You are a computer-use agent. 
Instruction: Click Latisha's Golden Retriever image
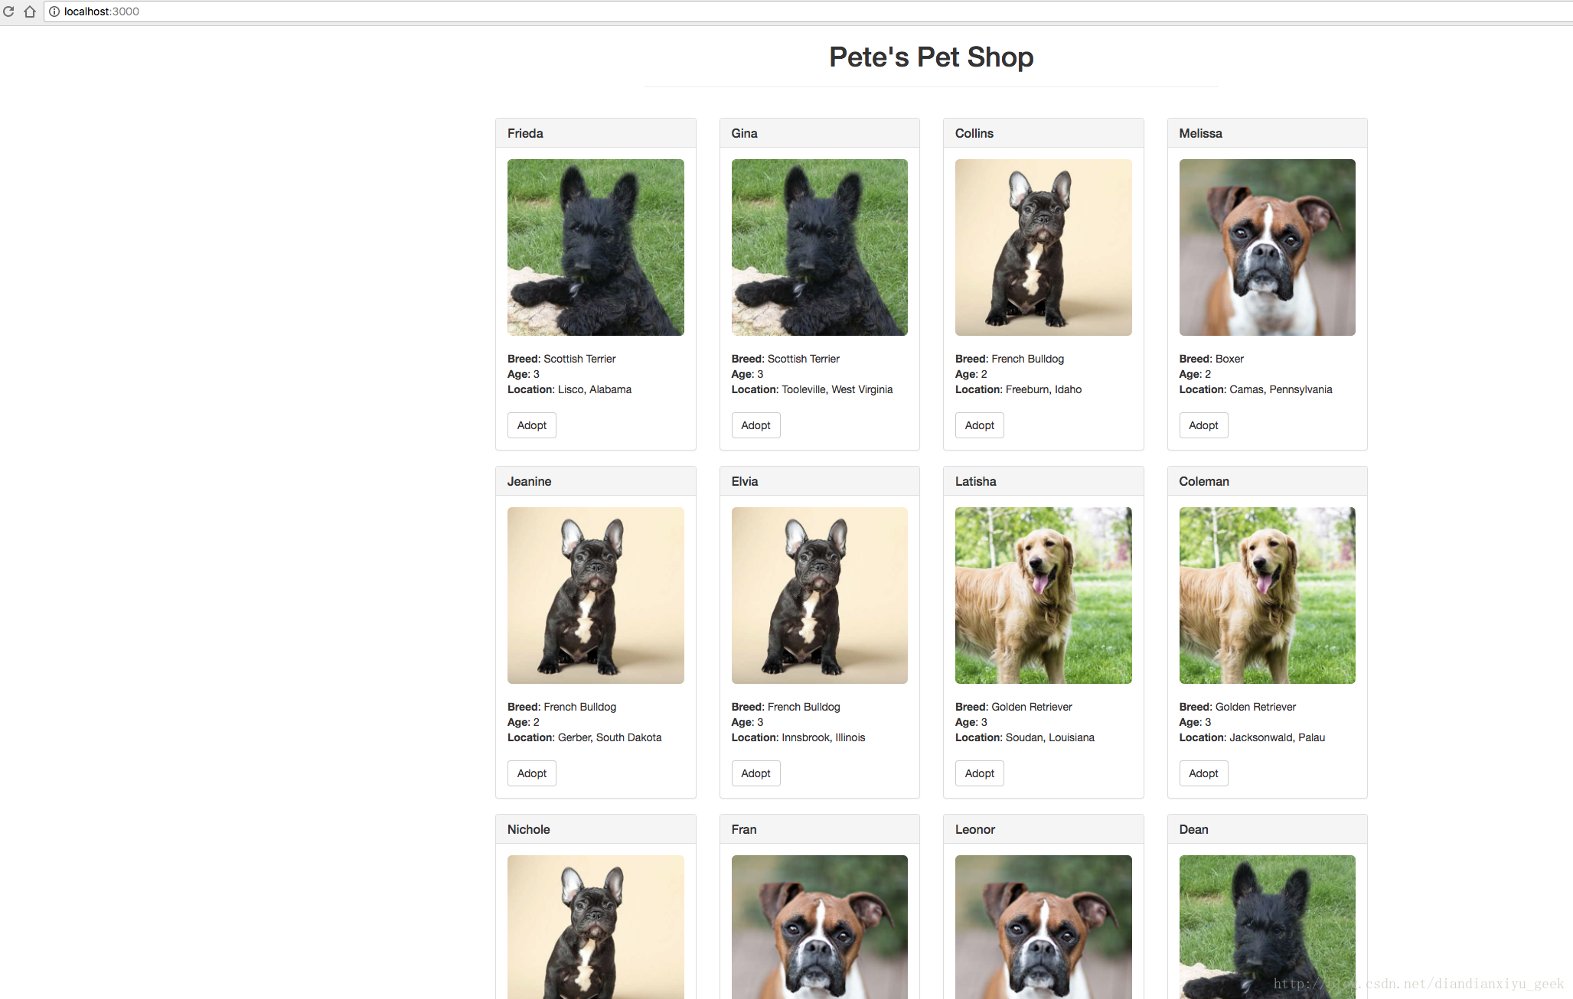(x=1043, y=595)
